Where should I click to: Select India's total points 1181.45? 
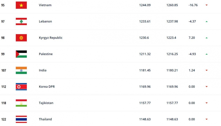click(145, 70)
